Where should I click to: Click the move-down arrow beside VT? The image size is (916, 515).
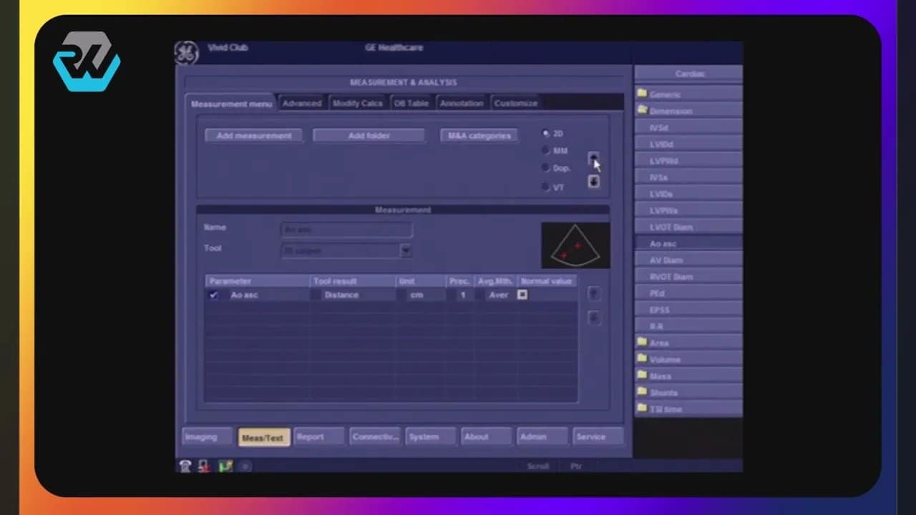tap(593, 182)
